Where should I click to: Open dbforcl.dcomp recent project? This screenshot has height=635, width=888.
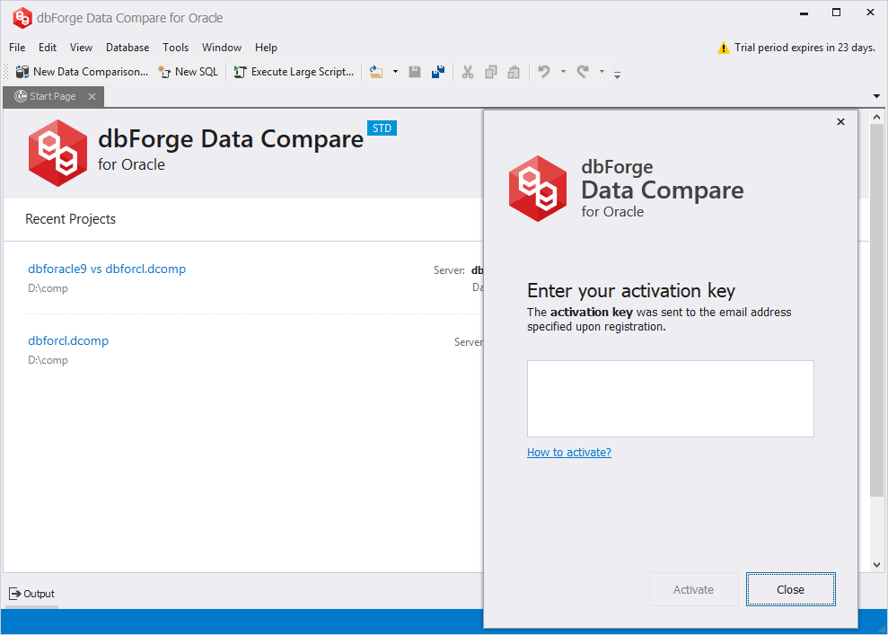pos(68,341)
